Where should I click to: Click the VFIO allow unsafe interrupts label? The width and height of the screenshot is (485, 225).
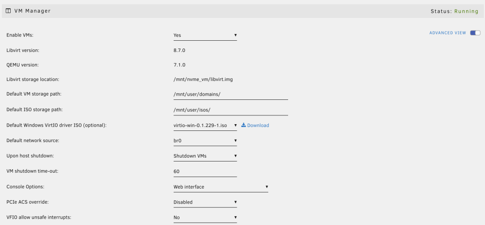coord(39,217)
